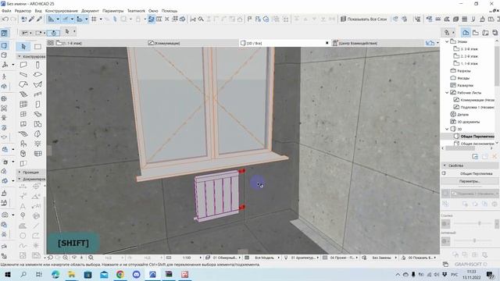
Task: Select Разрезы in navigator tree
Action: pyautogui.click(x=464, y=71)
